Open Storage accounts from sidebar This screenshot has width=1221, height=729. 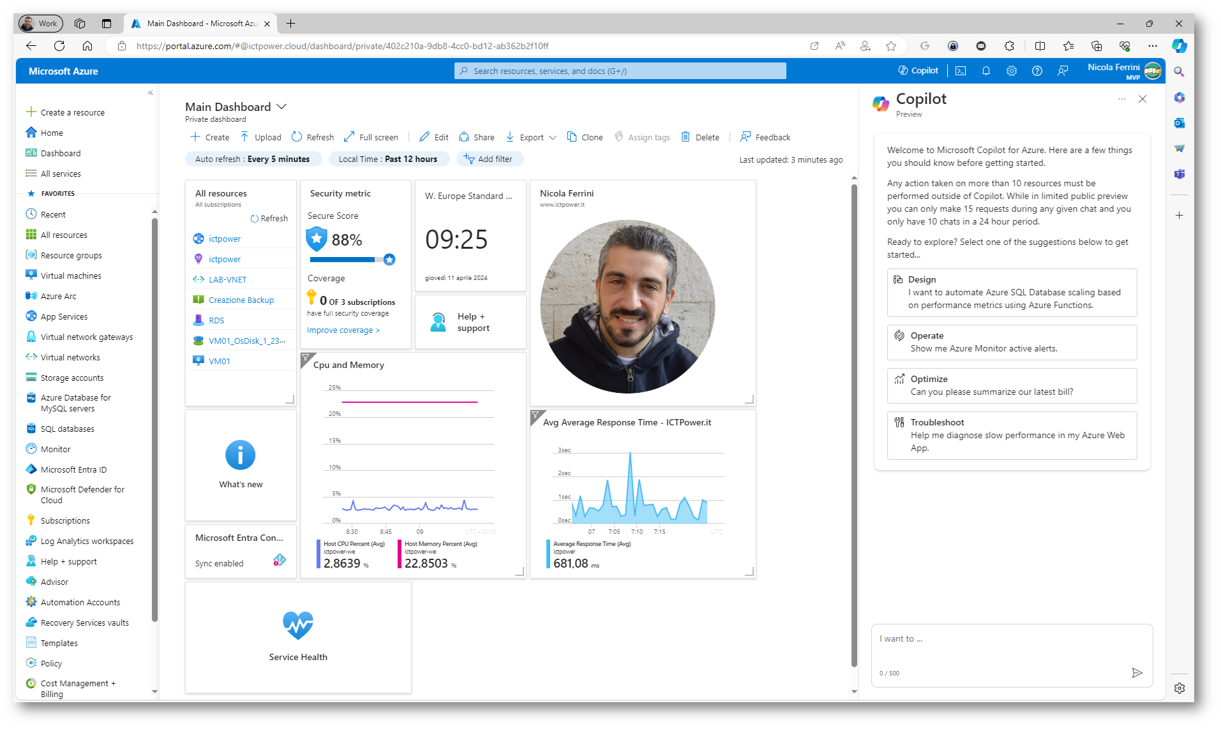coord(64,378)
